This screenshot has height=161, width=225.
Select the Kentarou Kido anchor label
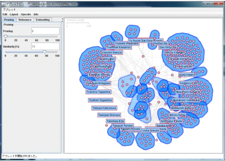[188, 83]
